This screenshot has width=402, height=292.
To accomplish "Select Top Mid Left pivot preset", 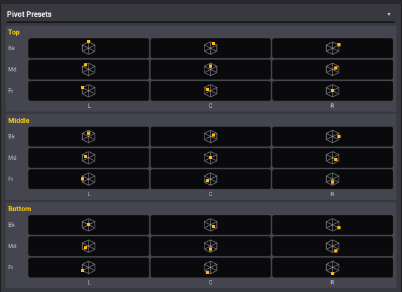I will click(88, 70).
